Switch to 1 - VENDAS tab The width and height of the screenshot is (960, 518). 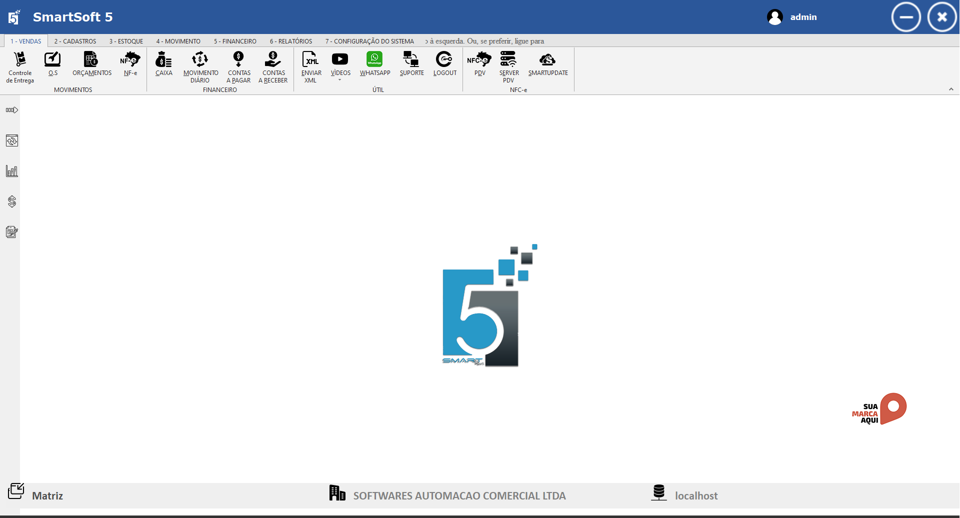(26, 41)
